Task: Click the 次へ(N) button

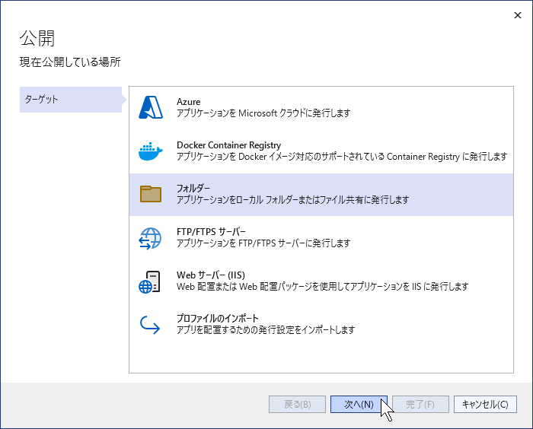Action: pyautogui.click(x=359, y=404)
